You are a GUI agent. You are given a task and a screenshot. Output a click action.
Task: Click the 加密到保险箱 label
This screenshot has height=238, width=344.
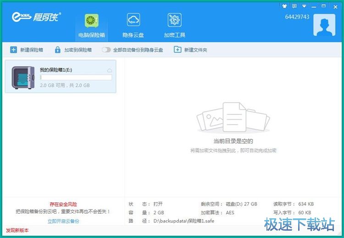tap(78, 50)
